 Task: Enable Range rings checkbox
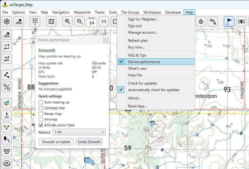[41, 114]
